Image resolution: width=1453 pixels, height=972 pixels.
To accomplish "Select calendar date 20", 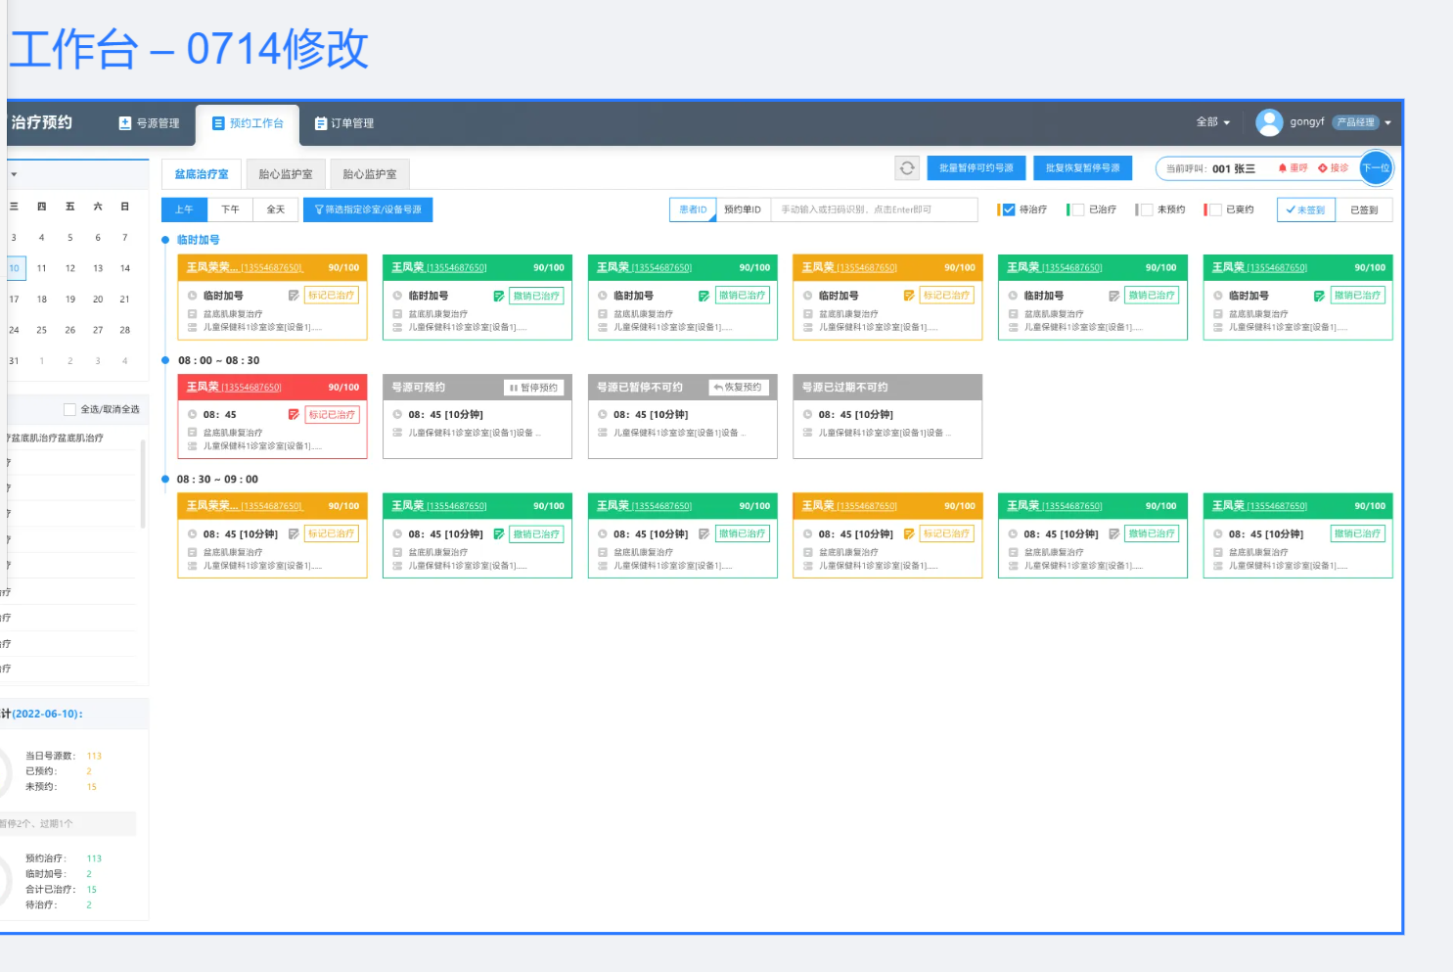I will point(98,300).
